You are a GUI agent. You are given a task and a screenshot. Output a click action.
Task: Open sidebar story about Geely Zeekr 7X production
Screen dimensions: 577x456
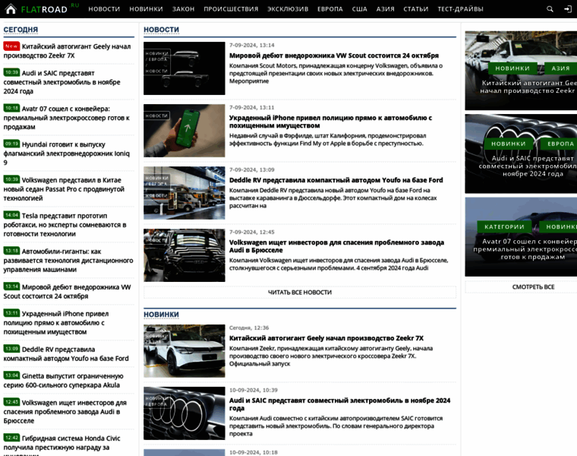(68, 51)
